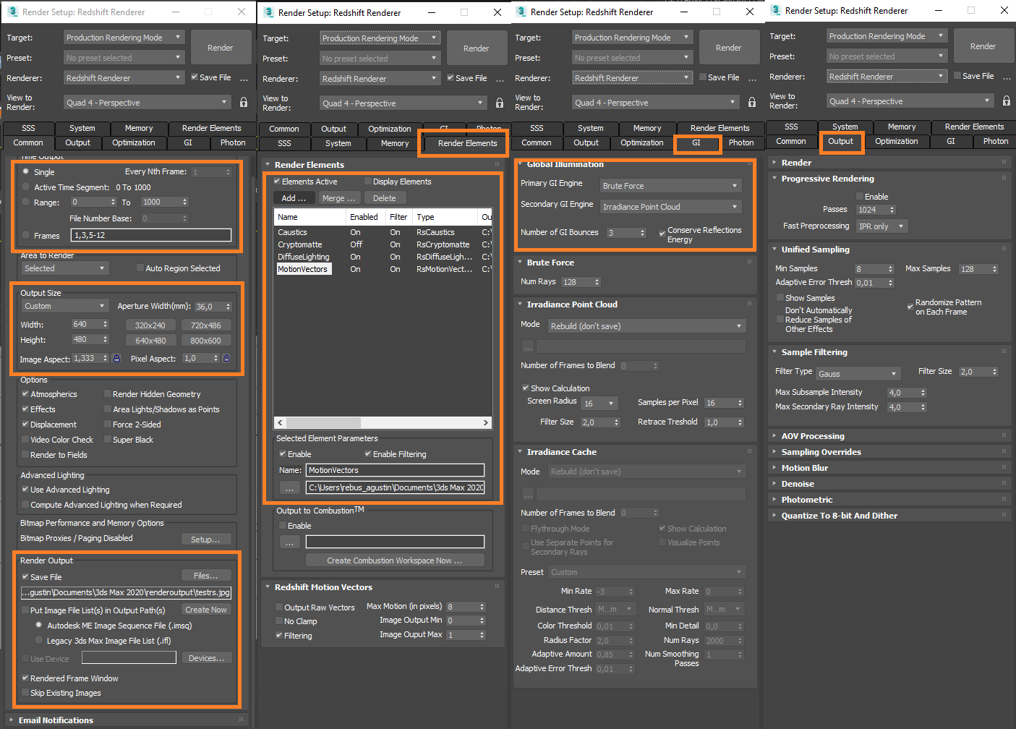
Task: Open Screen Radius dropdown
Action: [x=599, y=404]
